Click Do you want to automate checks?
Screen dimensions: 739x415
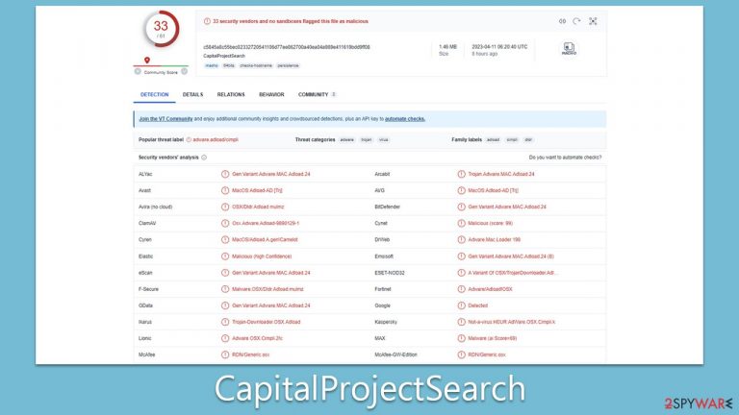point(565,158)
